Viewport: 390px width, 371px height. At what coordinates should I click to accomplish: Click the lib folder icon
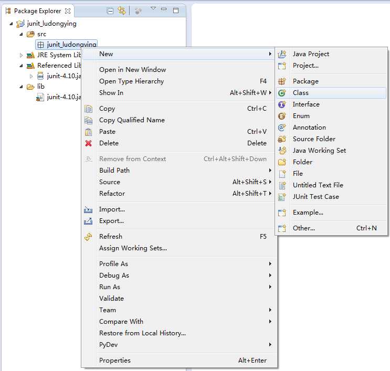(x=30, y=87)
